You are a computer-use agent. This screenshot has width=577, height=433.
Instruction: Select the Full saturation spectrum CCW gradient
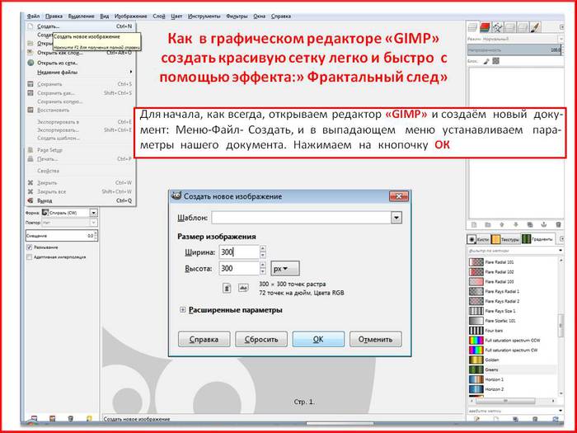(513, 340)
